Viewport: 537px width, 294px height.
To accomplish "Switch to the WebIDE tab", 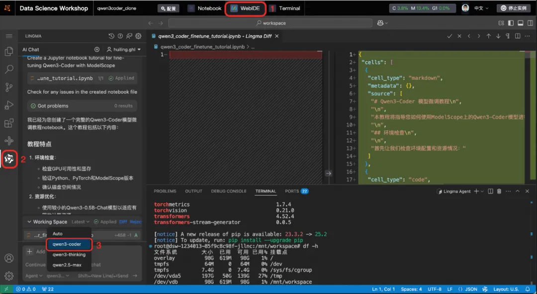I will (x=245, y=8).
